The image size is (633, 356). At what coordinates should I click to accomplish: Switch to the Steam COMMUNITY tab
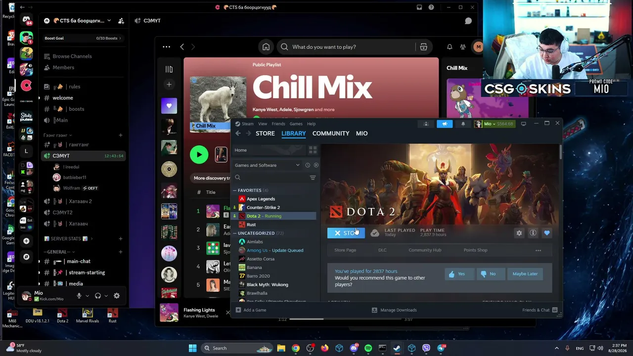pos(331,133)
